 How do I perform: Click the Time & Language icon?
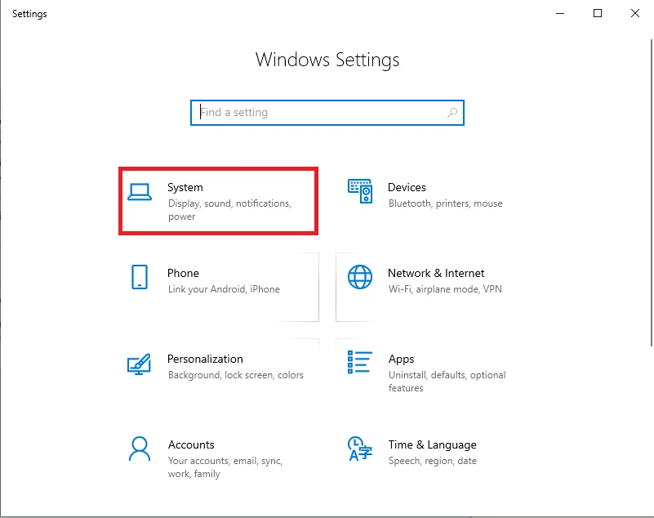click(359, 449)
